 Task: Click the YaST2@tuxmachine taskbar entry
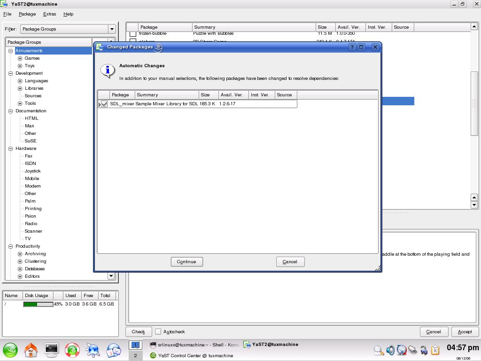271,345
